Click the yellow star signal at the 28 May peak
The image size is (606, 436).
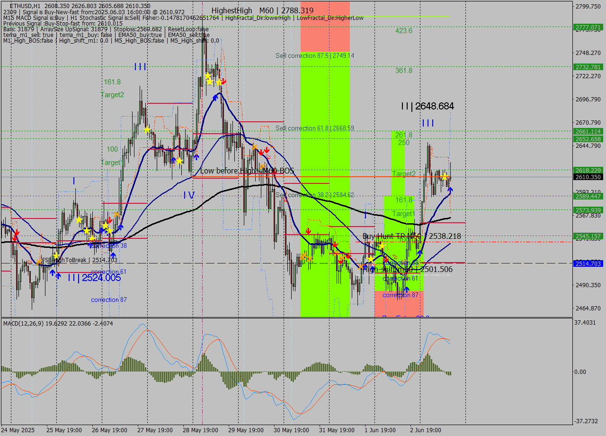207,74
